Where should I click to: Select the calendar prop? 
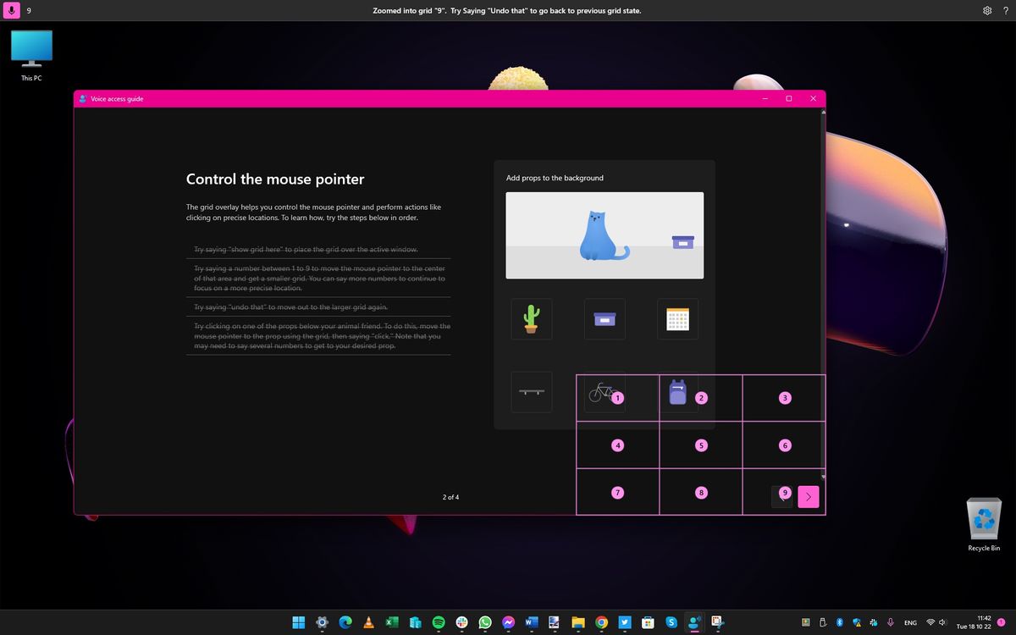(677, 318)
